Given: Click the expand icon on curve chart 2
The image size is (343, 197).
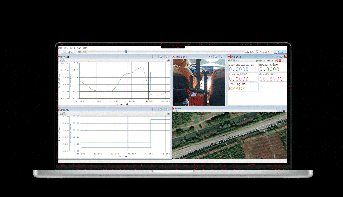Looking at the screenshot, I should (169, 114).
